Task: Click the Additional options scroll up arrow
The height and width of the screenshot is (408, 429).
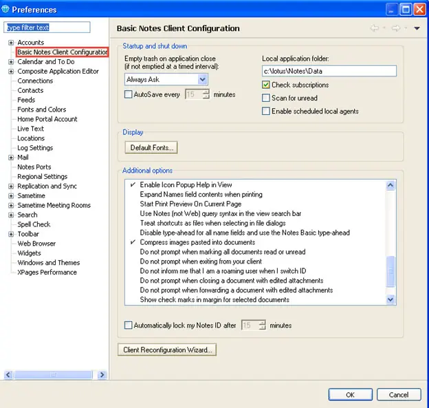Action: point(390,185)
